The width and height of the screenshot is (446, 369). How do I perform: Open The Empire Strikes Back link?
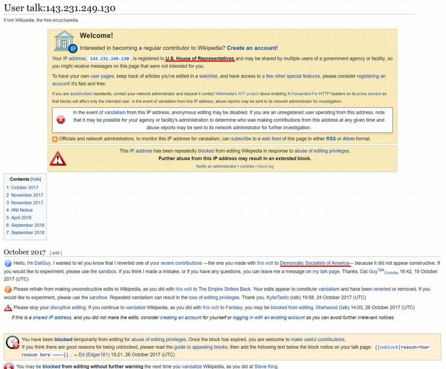[224, 289]
